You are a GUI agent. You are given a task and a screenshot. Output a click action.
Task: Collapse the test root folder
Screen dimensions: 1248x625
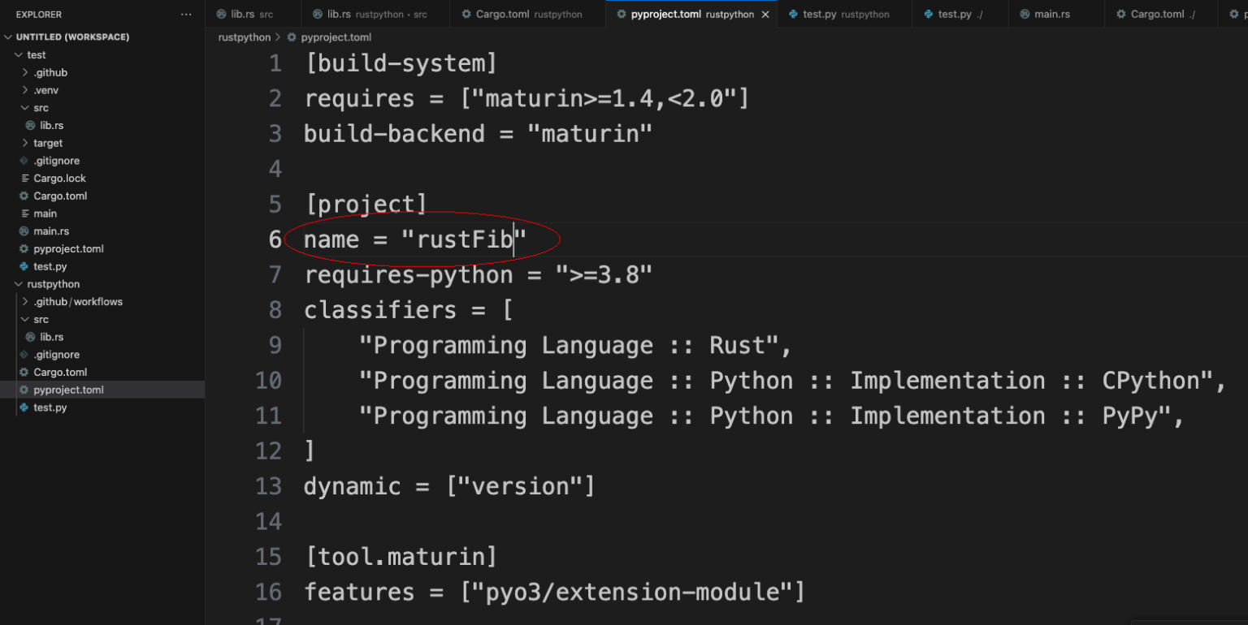[37, 54]
